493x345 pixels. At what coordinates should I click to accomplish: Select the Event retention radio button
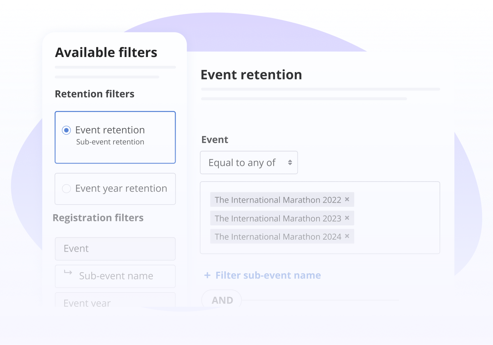pyautogui.click(x=66, y=130)
